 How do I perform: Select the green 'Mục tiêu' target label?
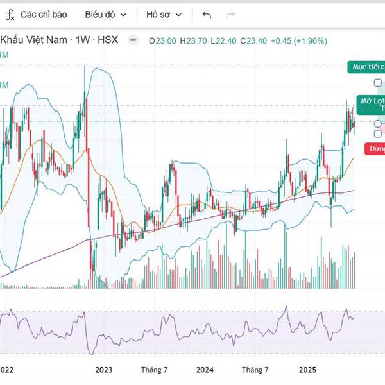(366, 67)
